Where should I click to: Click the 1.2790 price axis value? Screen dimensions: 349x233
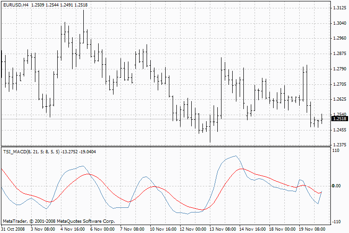coord(340,69)
